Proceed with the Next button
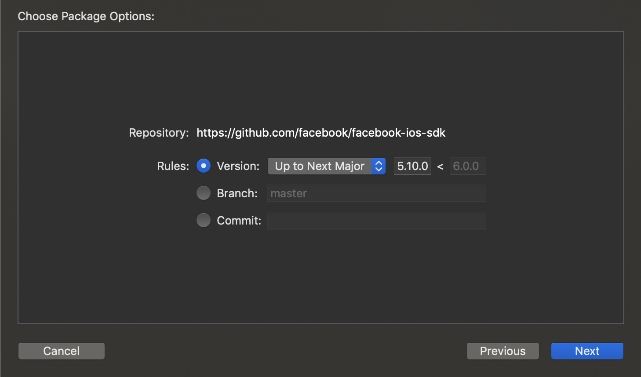The width and height of the screenshot is (641, 377). (587, 351)
